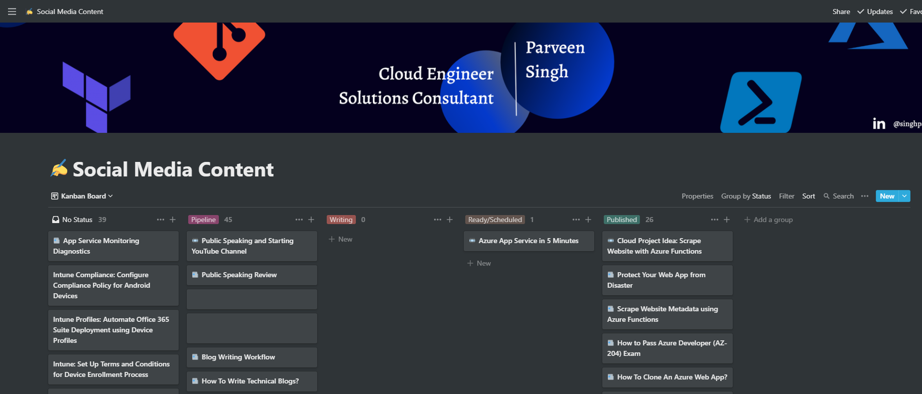Open the Sort menu
Image resolution: width=922 pixels, height=394 pixels.
[809, 196]
